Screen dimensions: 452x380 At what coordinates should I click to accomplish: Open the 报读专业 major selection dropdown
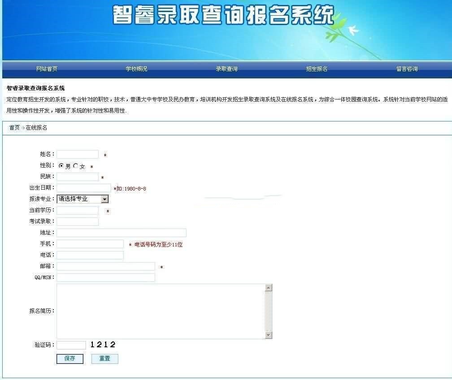tap(81, 199)
